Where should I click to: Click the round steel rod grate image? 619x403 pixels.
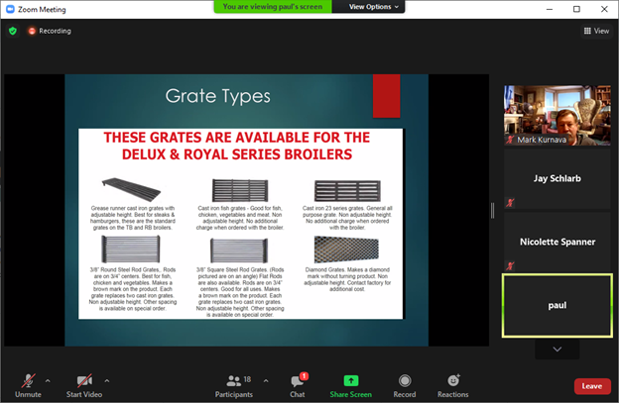click(x=131, y=249)
